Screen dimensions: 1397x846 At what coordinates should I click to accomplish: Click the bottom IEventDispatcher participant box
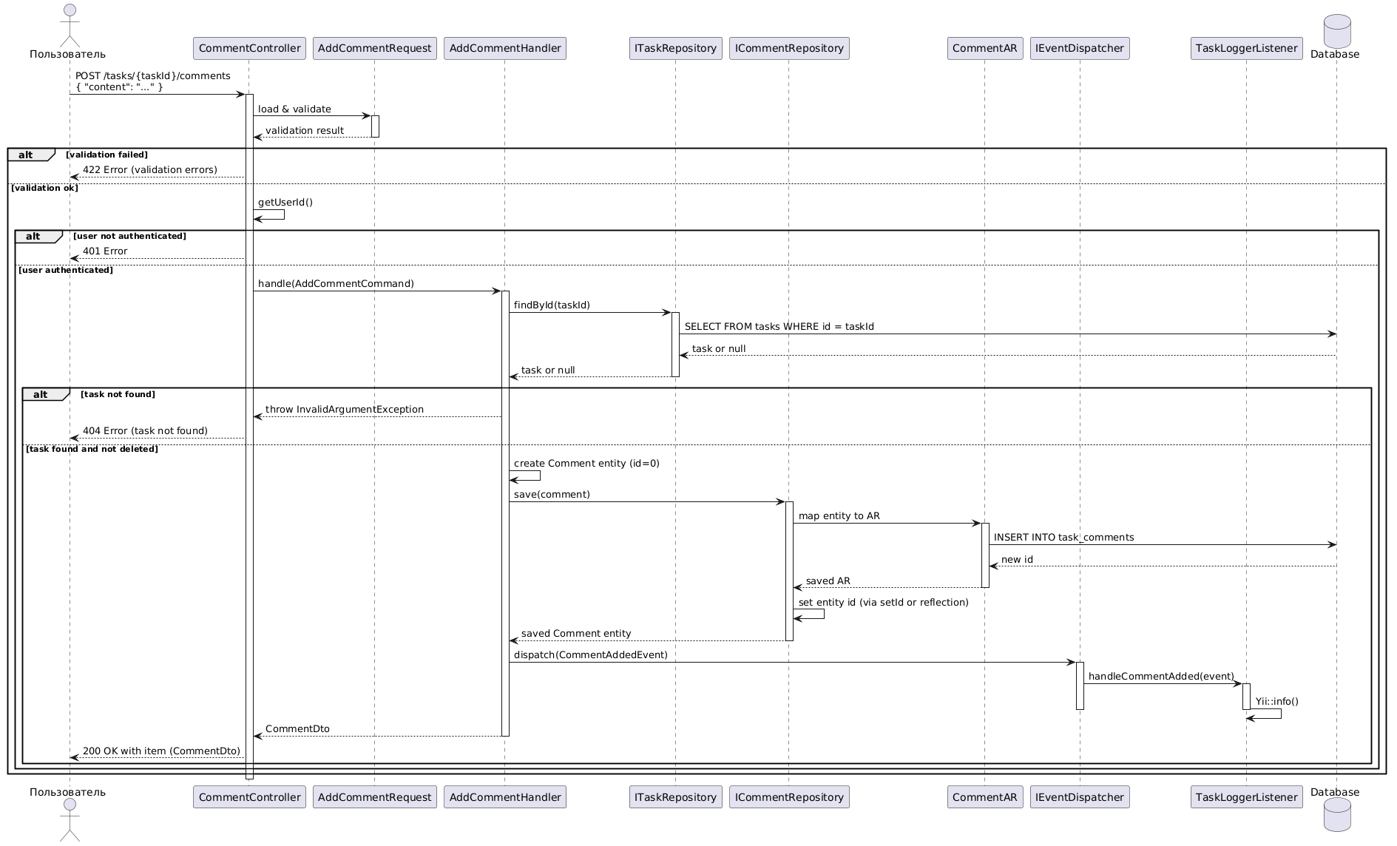click(x=1079, y=796)
